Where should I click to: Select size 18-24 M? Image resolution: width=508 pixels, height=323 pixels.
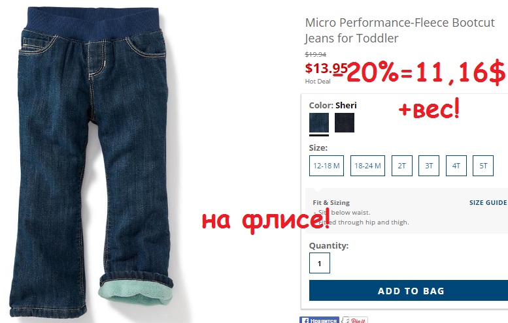pos(367,166)
